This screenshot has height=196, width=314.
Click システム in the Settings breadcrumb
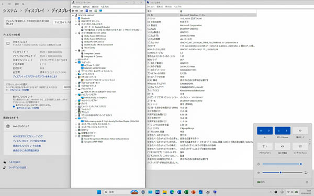click(10, 10)
